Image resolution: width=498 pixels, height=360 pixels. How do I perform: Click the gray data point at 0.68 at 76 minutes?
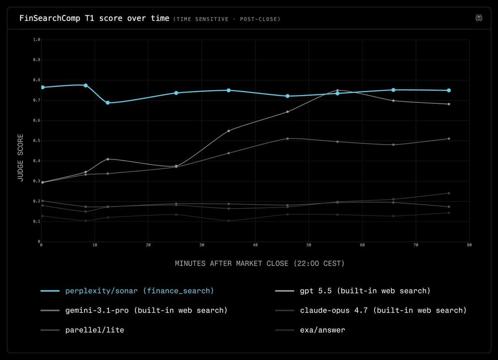pos(449,104)
